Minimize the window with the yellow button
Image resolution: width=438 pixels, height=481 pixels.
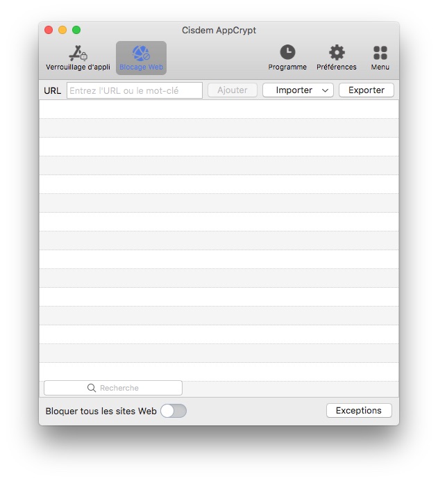(62, 30)
